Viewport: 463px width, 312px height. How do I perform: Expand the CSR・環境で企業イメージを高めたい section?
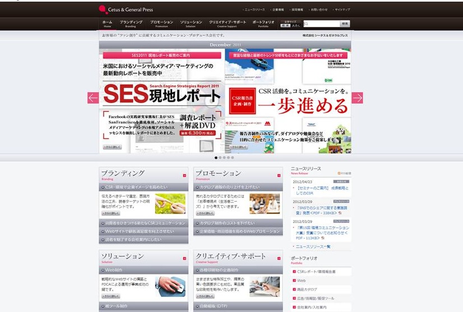tap(143, 187)
